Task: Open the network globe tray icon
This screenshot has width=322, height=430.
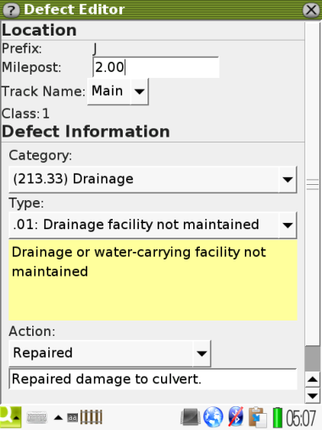Action: pyautogui.click(x=214, y=417)
